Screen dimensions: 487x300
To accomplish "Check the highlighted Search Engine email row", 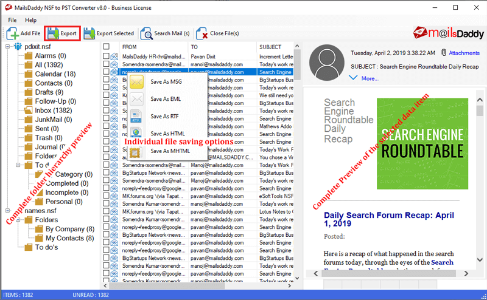I will [106, 72].
